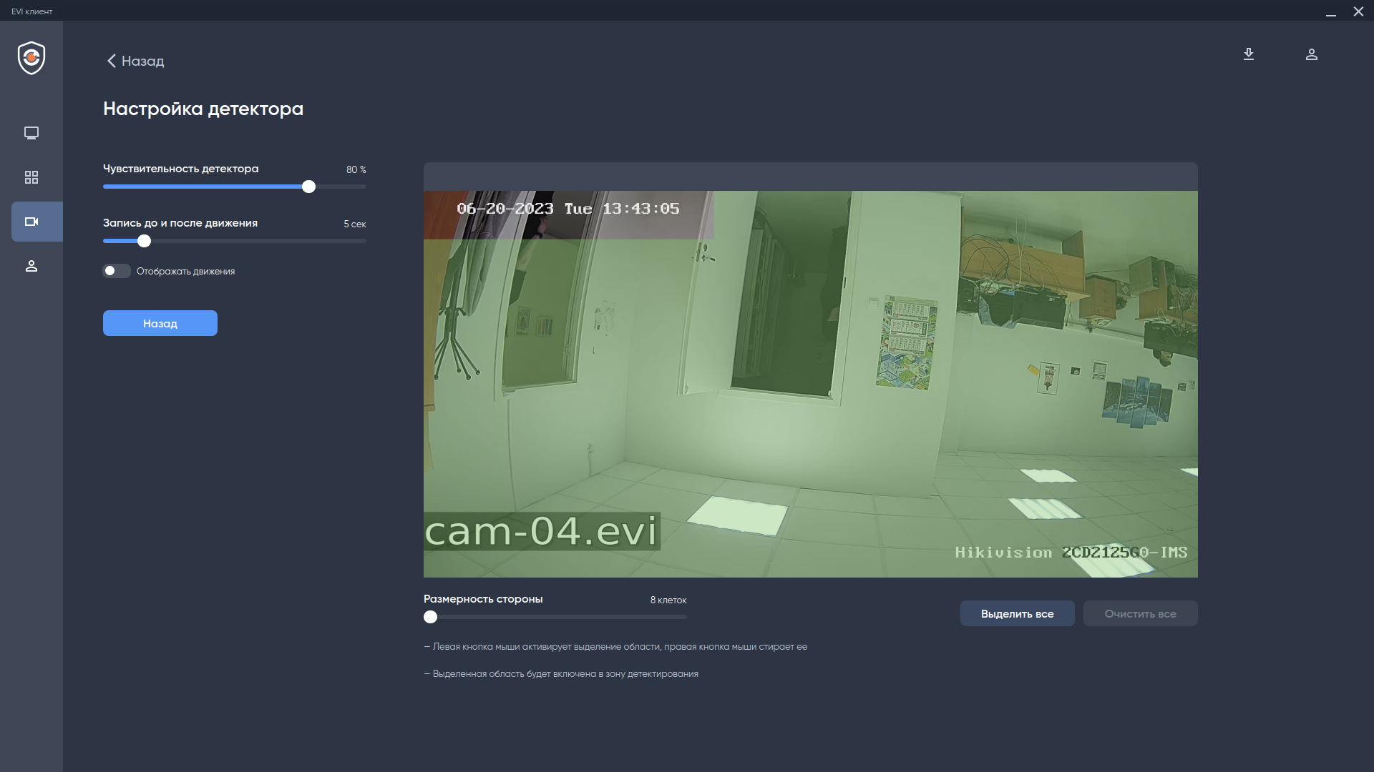Click the Назад link at the top
This screenshot has height=772, width=1374.
(142, 61)
